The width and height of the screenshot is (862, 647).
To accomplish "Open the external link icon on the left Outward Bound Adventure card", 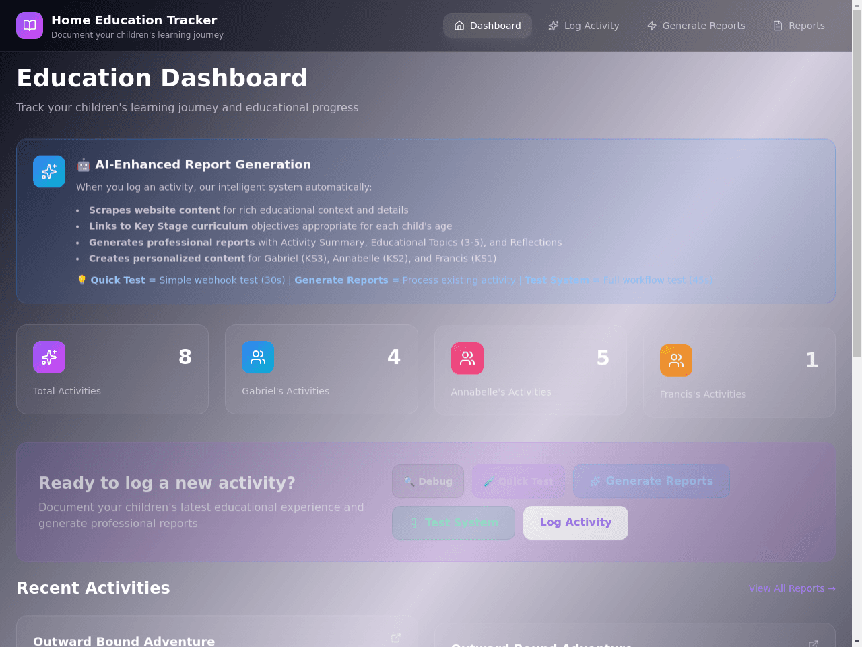I will (x=396, y=638).
